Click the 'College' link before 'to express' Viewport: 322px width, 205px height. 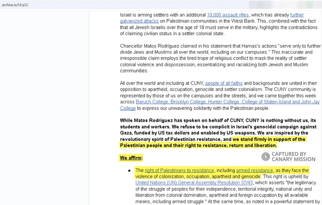coord(128,108)
